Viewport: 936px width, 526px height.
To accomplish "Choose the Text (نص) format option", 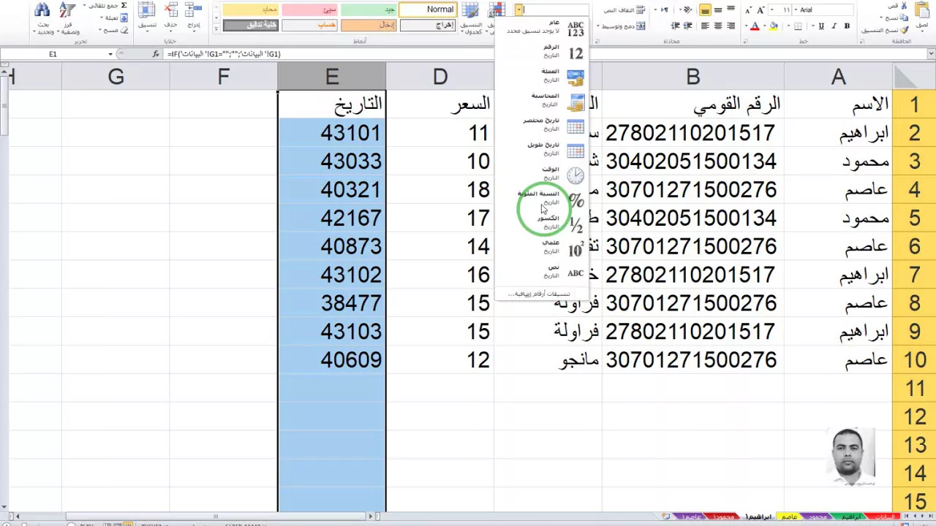I will click(542, 272).
